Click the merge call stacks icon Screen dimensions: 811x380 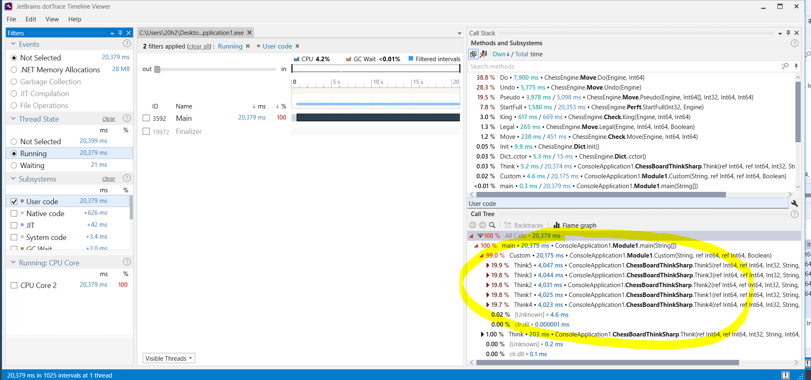[473, 54]
